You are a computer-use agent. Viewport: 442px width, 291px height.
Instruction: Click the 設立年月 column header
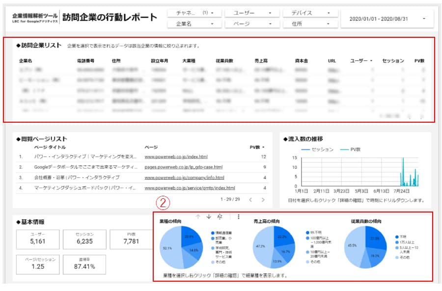click(x=160, y=61)
